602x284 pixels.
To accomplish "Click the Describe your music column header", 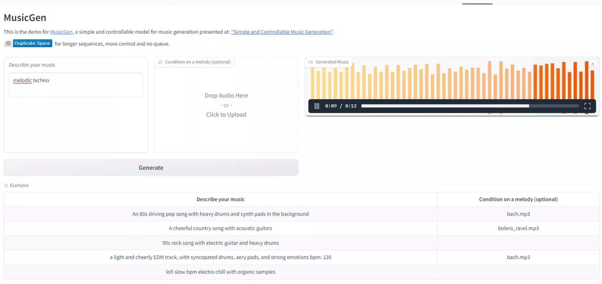I will 220,199.
